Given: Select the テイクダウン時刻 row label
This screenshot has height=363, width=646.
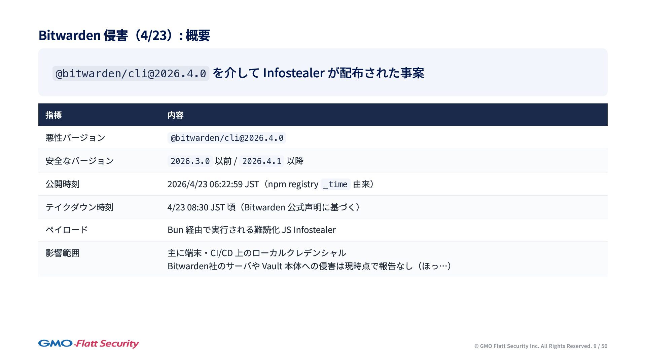Looking at the screenshot, I should point(79,207).
